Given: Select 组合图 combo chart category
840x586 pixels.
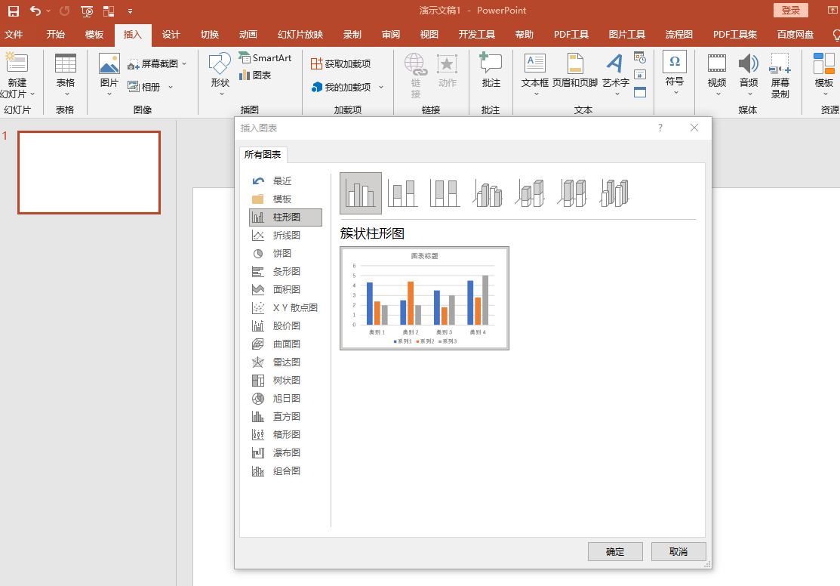Looking at the screenshot, I should point(285,471).
